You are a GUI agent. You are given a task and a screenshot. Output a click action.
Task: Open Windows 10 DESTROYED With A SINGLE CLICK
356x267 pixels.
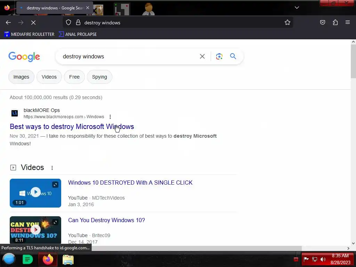pyautogui.click(x=130, y=183)
